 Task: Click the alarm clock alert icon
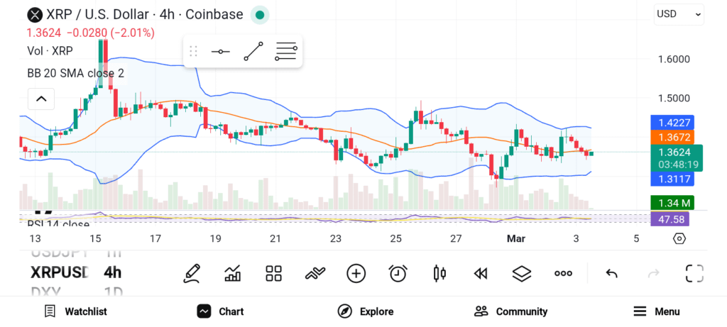click(398, 273)
